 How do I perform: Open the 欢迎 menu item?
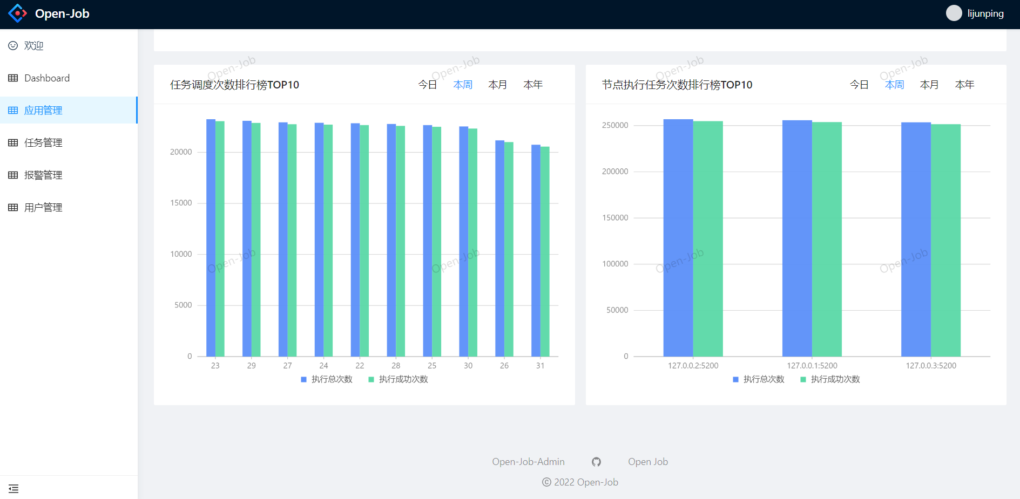pos(69,46)
